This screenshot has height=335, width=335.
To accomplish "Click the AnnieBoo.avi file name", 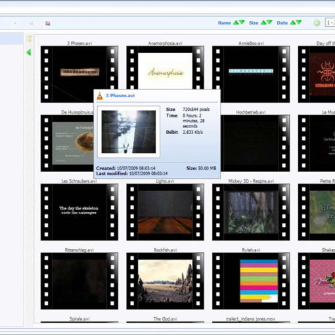I will click(x=251, y=43).
